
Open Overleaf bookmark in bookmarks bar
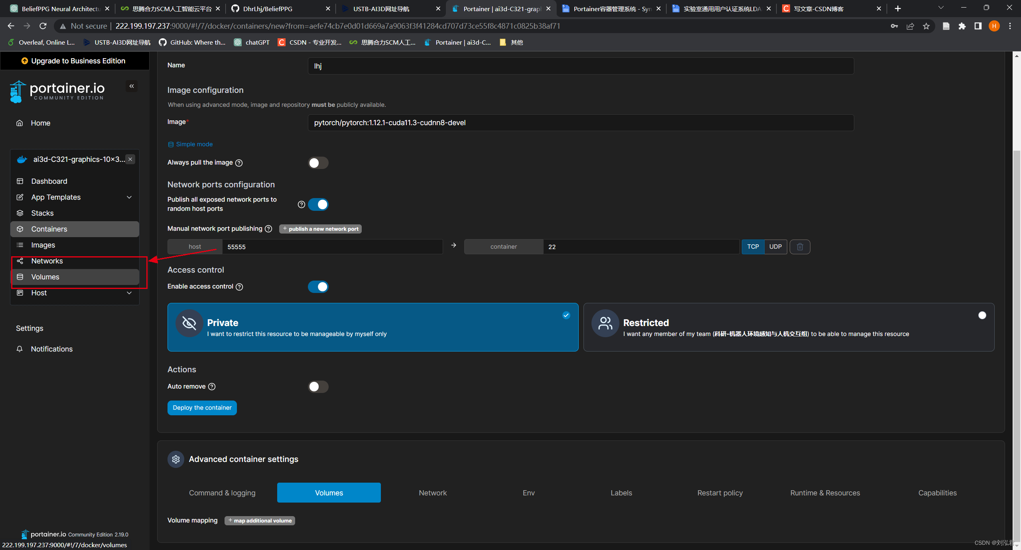coord(41,42)
